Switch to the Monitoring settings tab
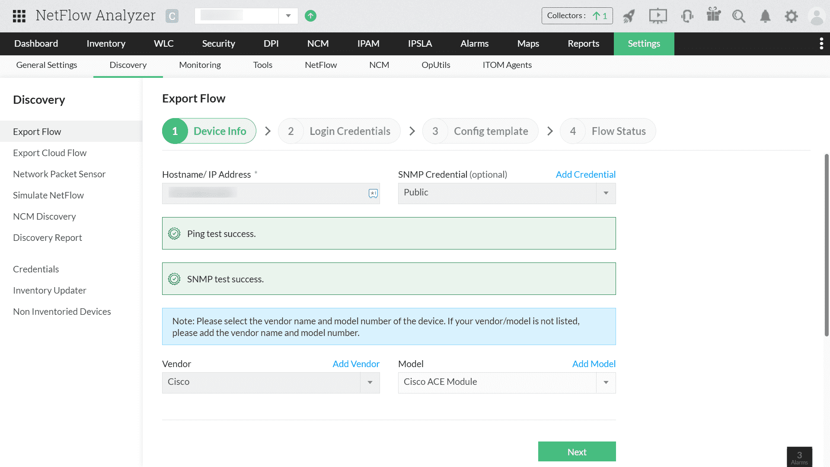Viewport: 830px width, 467px height. [200, 65]
